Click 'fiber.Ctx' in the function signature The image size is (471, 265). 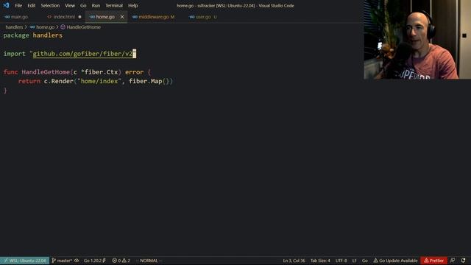[102, 72]
